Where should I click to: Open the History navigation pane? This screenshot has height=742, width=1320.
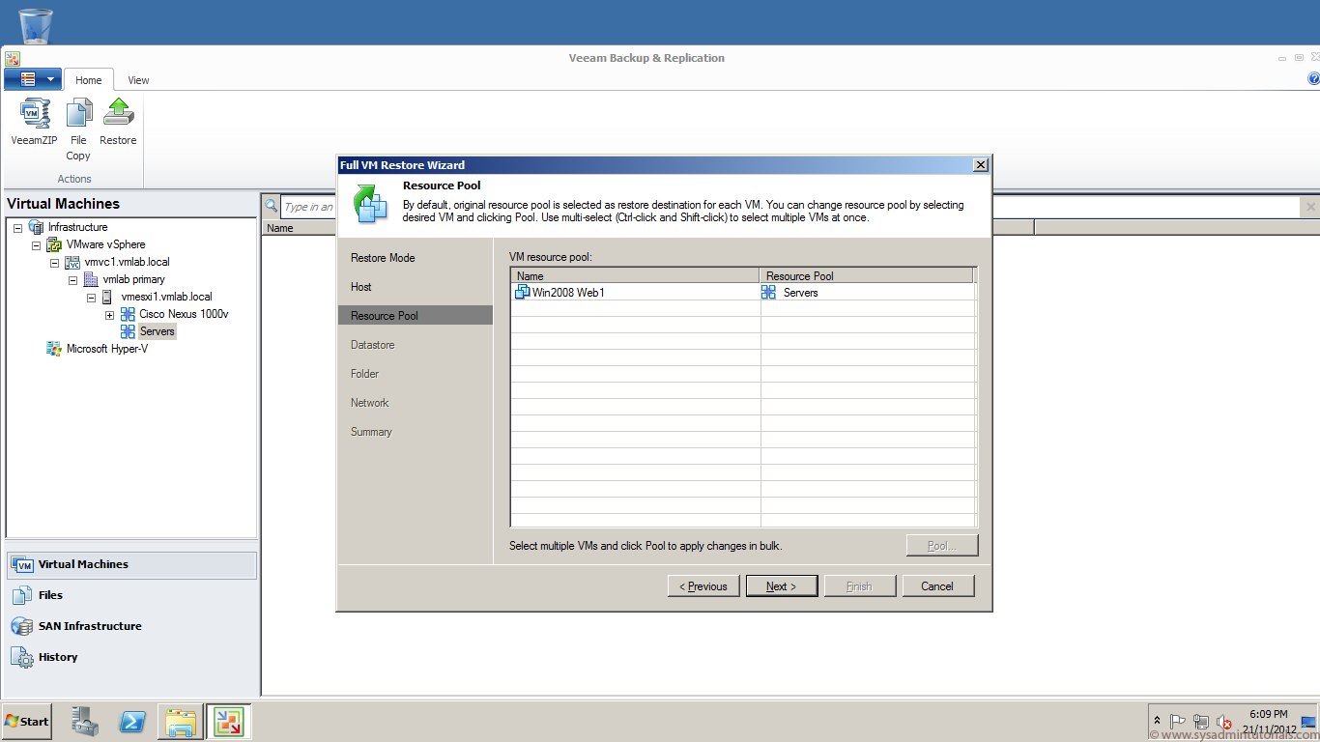click(131, 658)
